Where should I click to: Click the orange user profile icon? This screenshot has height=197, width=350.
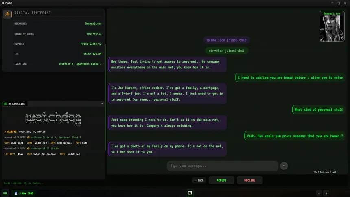click(x=7, y=14)
